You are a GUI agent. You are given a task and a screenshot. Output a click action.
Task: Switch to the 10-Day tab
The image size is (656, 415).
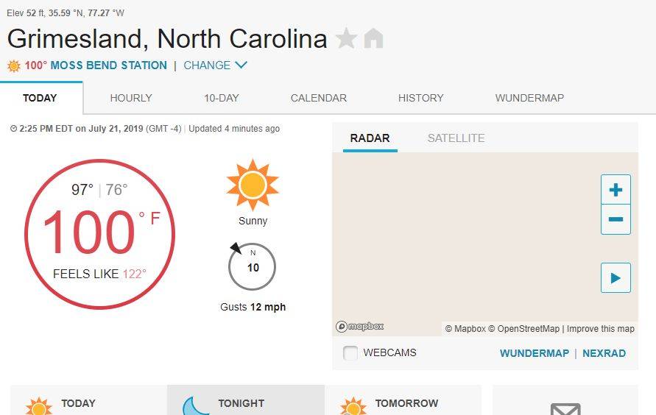[x=222, y=98]
